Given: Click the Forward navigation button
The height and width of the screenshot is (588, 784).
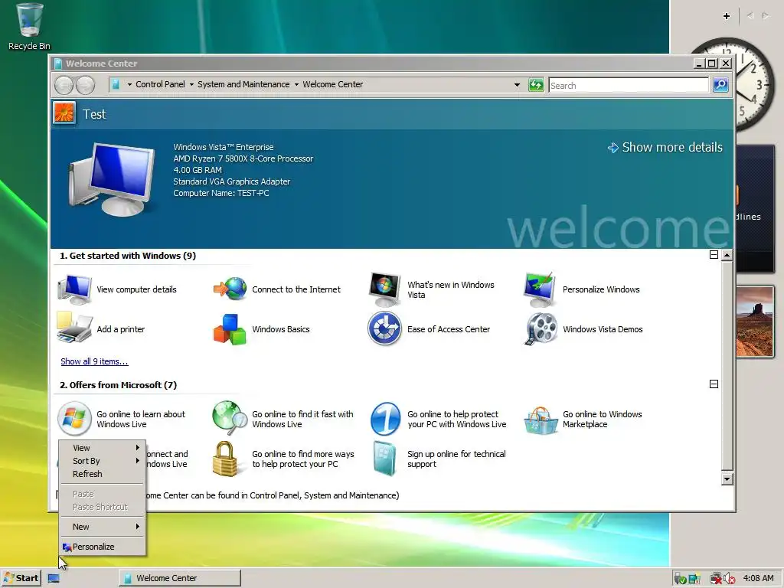Looking at the screenshot, I should [x=85, y=85].
